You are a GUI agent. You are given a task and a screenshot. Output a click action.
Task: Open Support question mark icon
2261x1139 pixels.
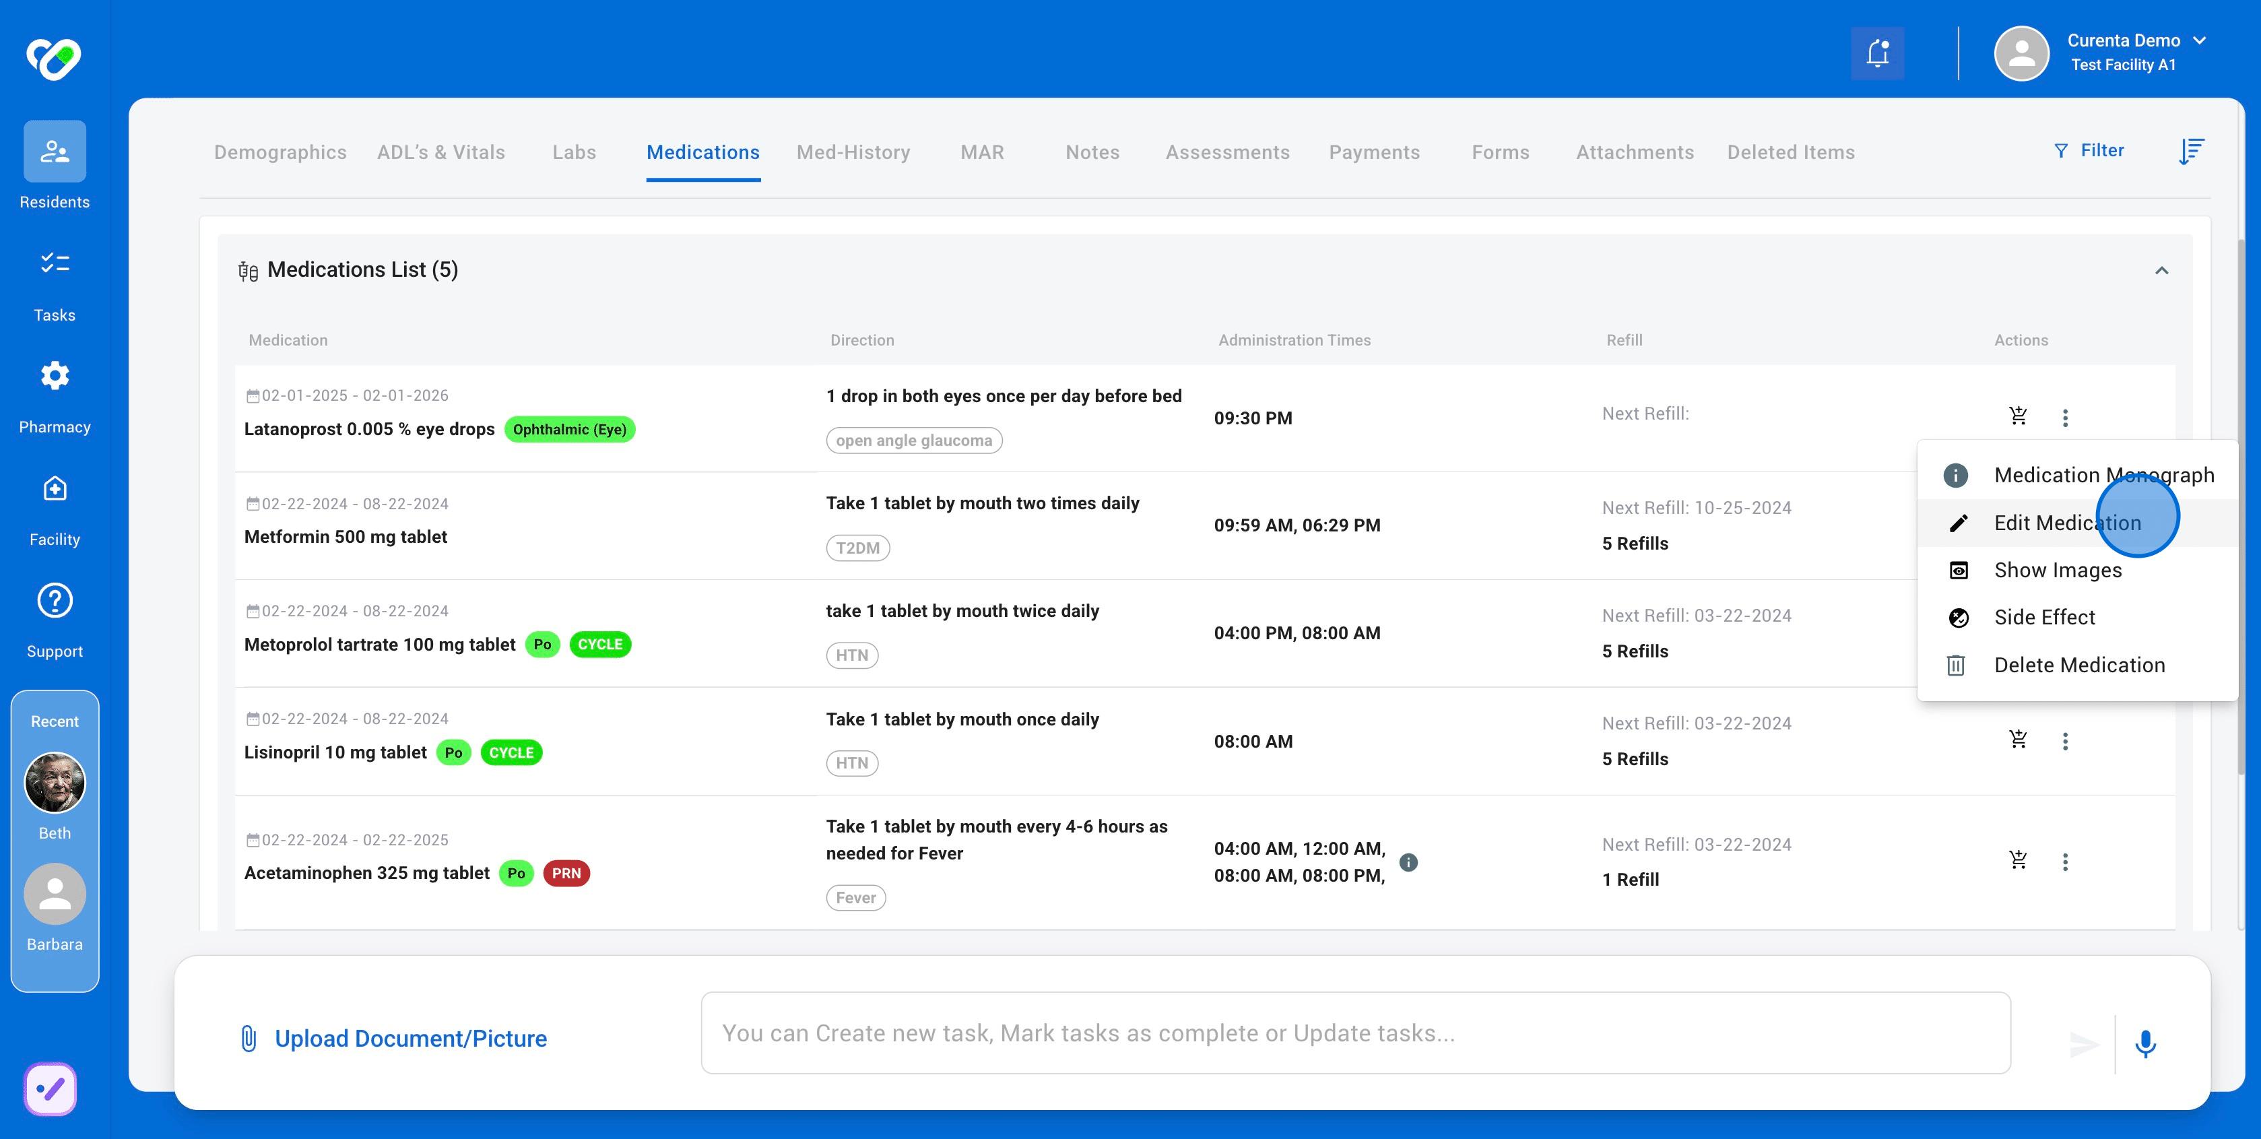pos(55,601)
